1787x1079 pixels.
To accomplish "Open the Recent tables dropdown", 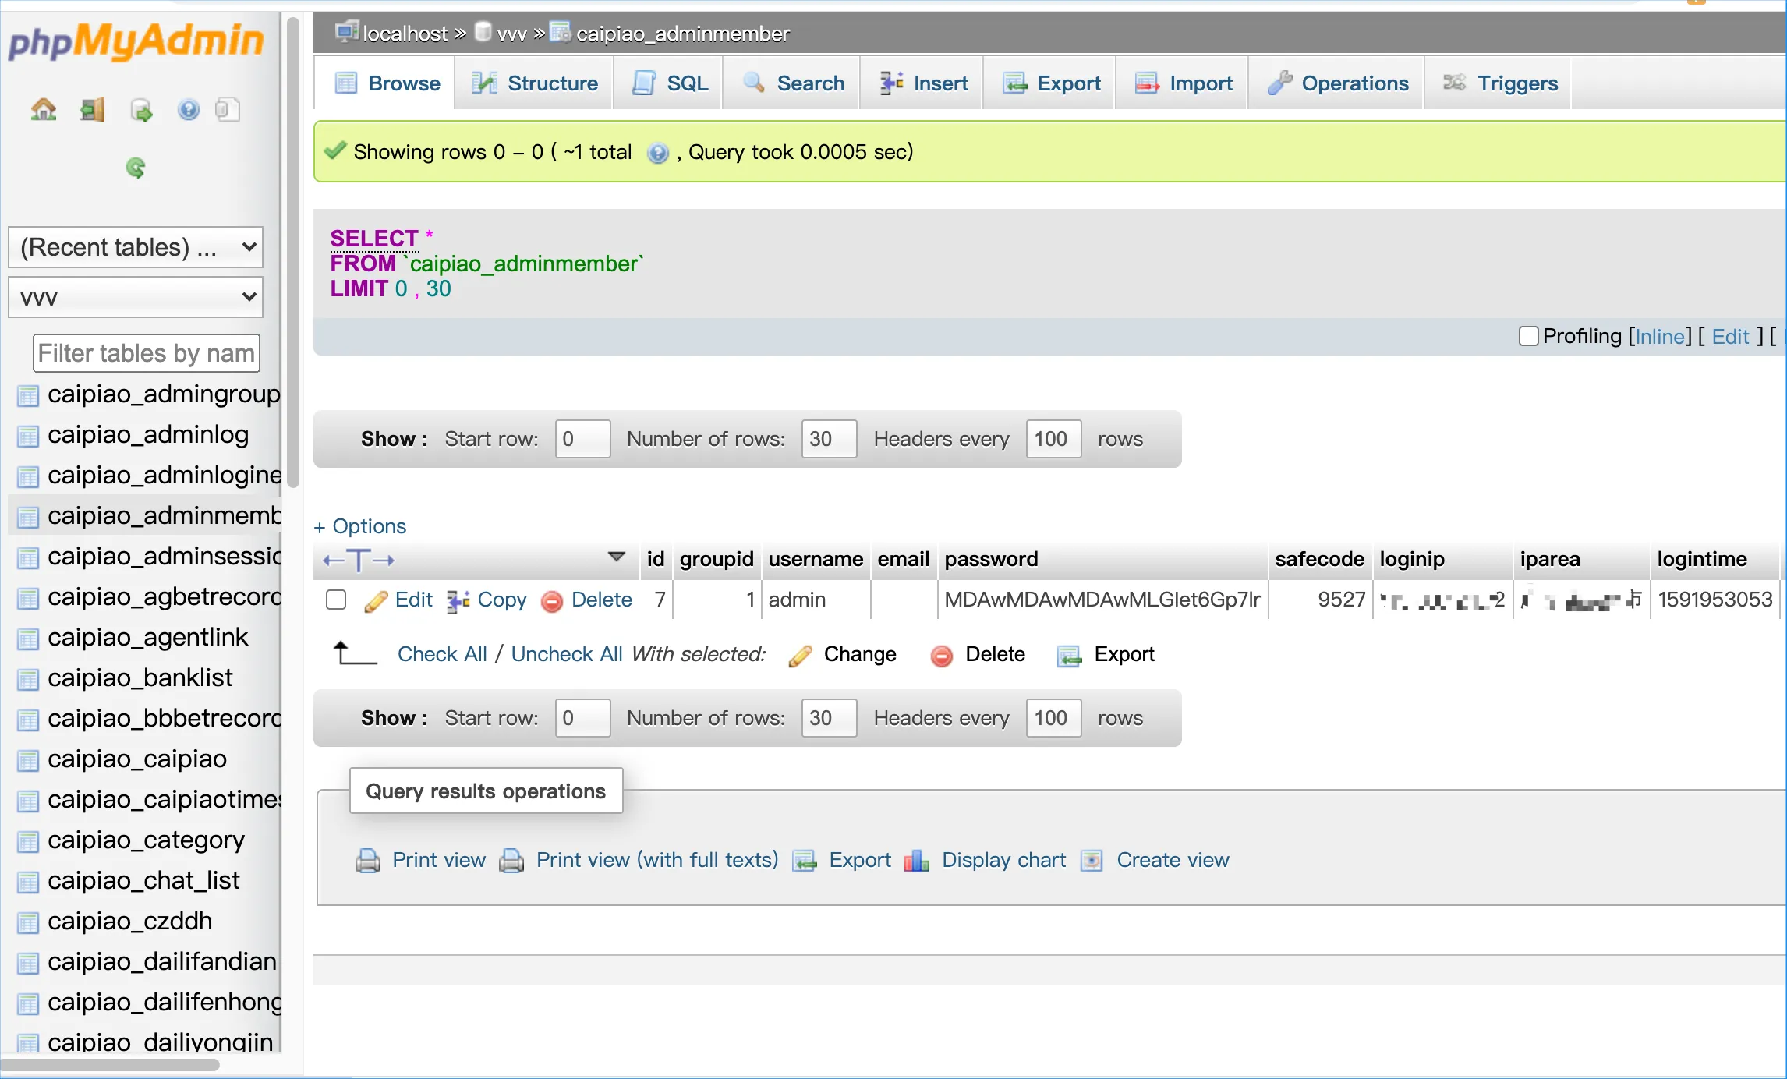I will pos(136,247).
